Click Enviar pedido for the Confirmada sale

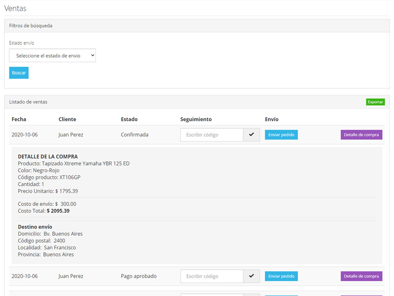pyautogui.click(x=281, y=135)
